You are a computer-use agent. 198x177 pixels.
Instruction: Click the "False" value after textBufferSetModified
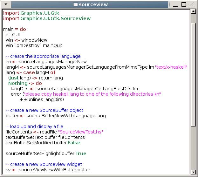click(74, 143)
